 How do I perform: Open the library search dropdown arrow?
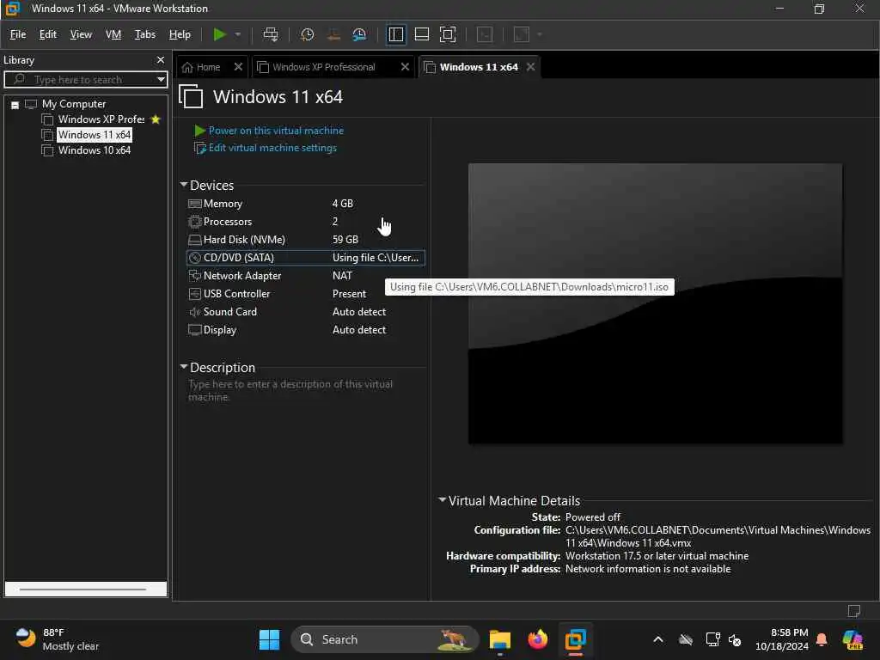[161, 79]
